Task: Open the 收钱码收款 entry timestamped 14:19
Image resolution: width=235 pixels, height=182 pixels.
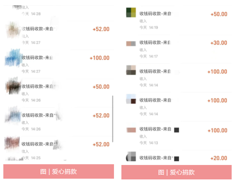Action: (x=154, y=14)
